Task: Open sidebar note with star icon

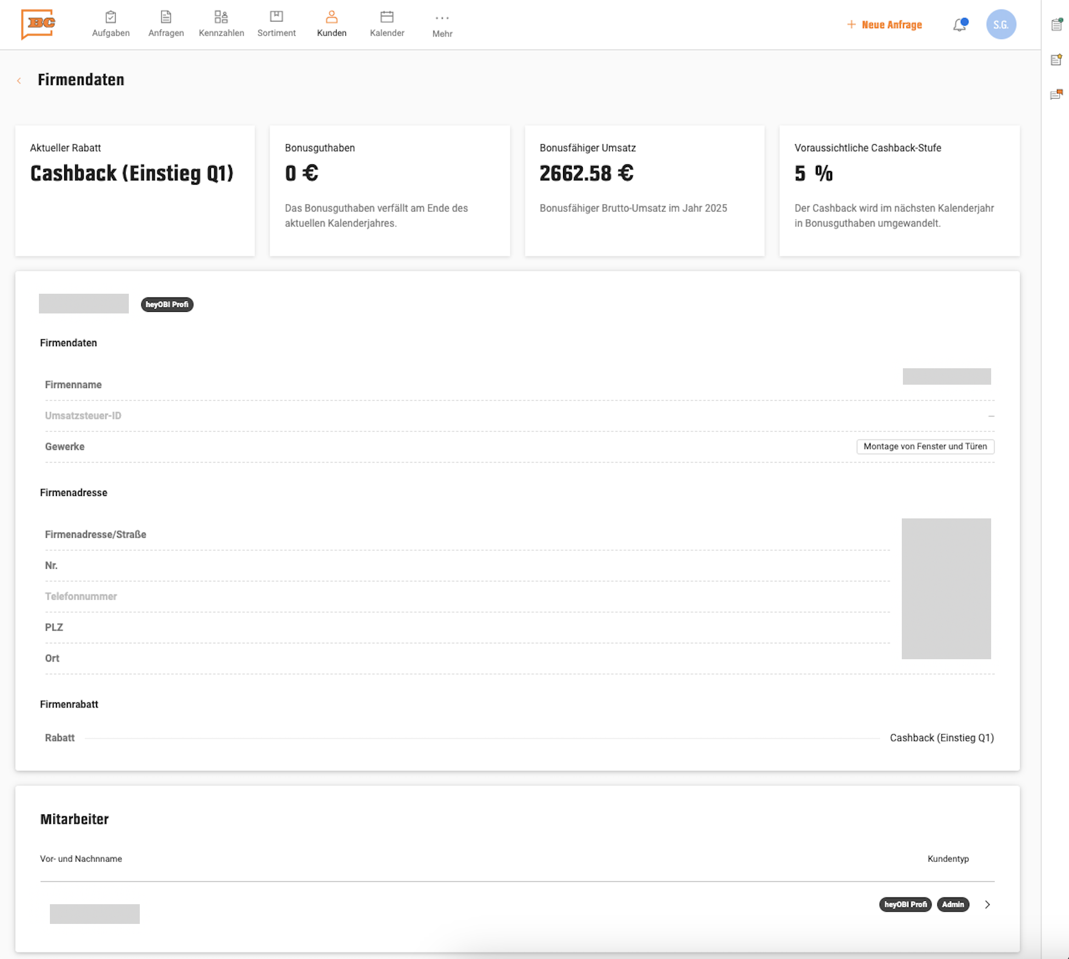Action: pyautogui.click(x=1056, y=60)
